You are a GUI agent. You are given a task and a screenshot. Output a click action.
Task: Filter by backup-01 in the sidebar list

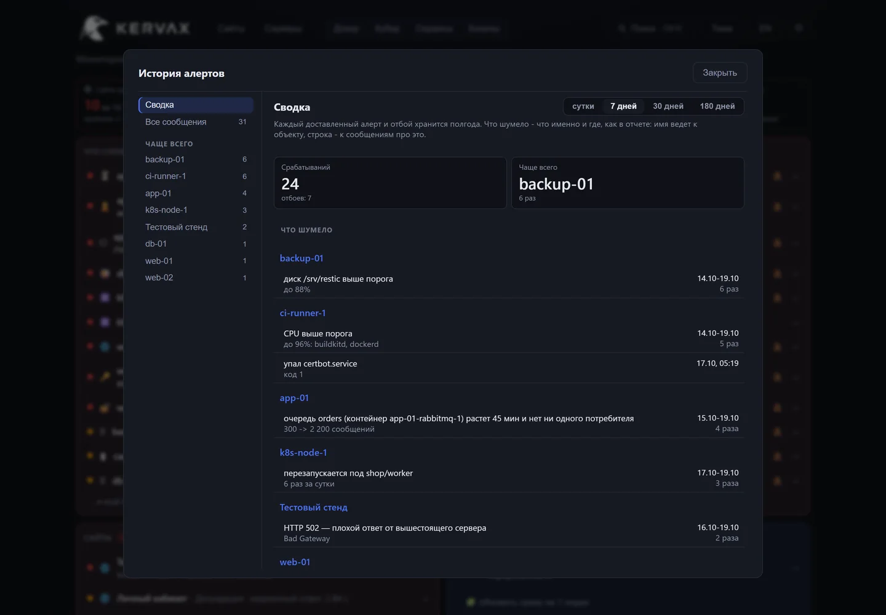(x=196, y=159)
